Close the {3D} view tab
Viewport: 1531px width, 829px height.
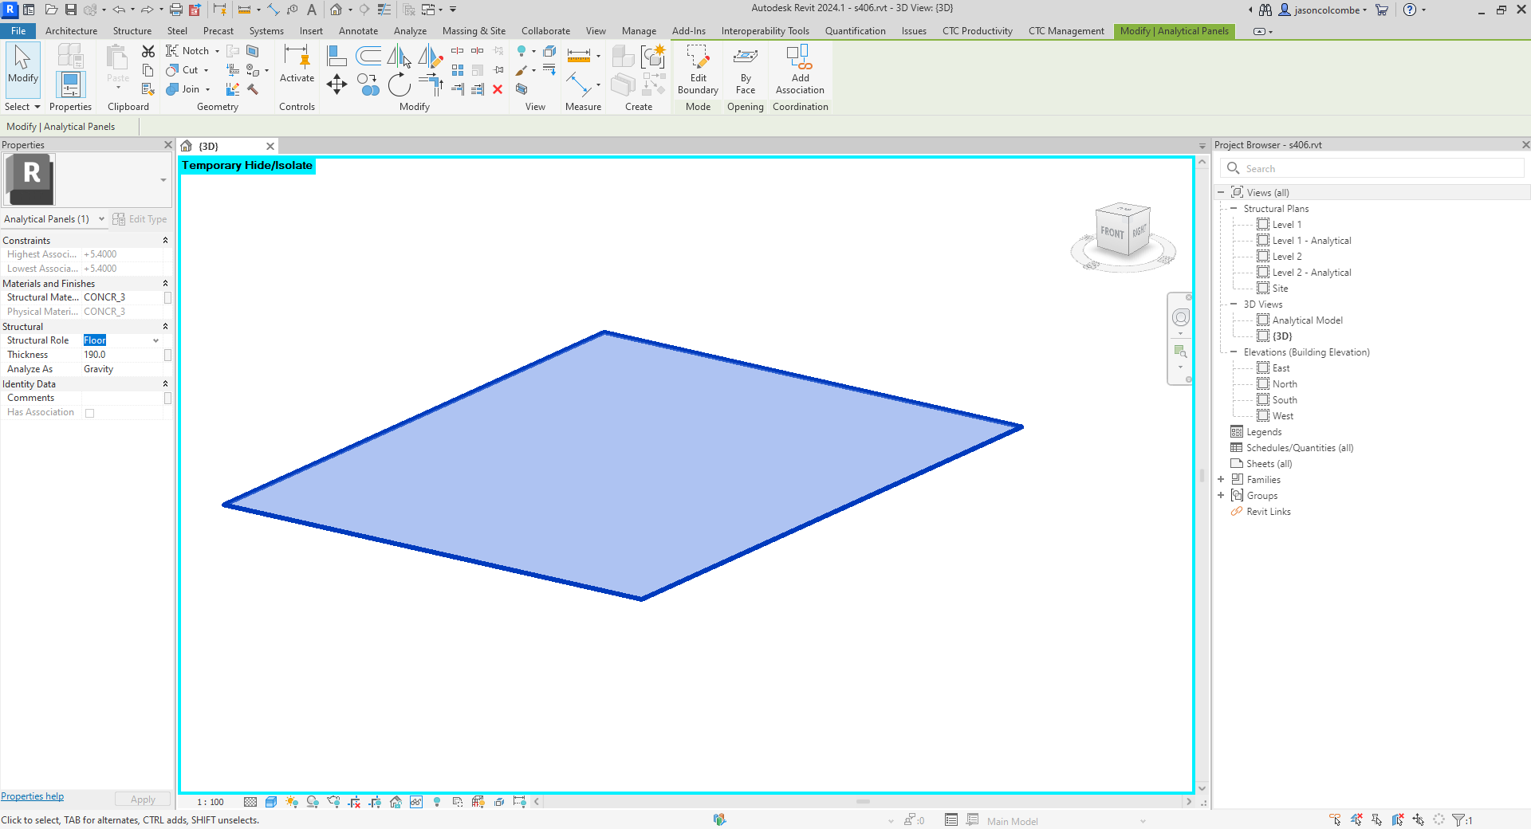click(270, 146)
